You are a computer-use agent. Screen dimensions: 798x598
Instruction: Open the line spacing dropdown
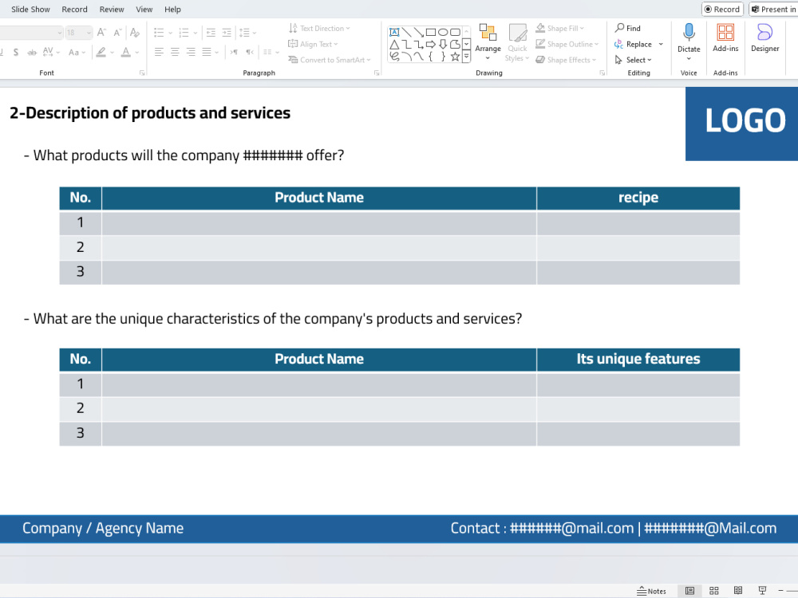(x=248, y=33)
